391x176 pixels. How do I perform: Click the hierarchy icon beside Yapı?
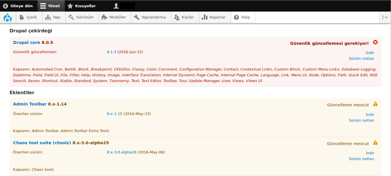(48, 17)
